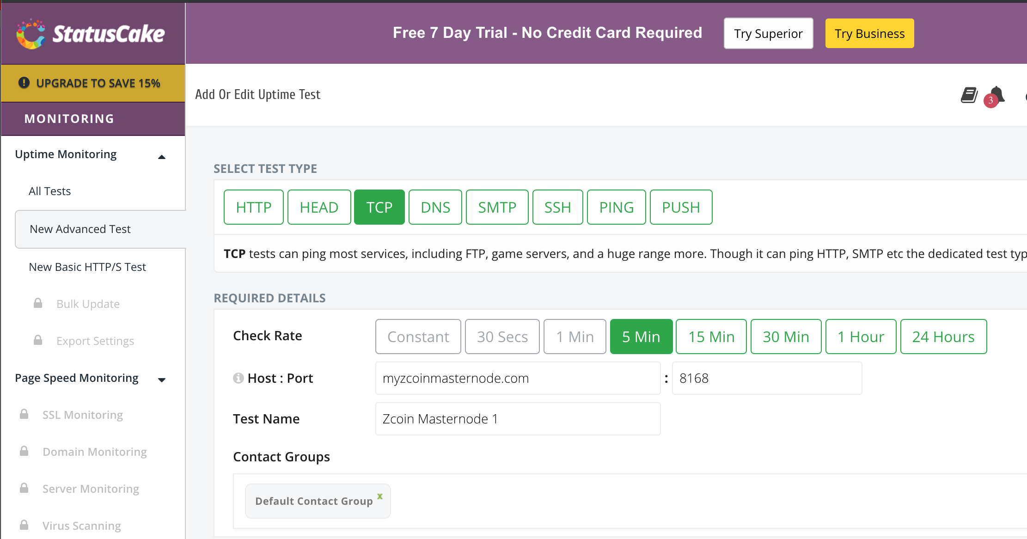Switch to New Basic HTTP/S Test
Viewport: 1027px width, 539px height.
pyautogui.click(x=87, y=266)
